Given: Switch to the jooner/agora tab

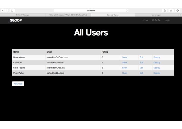Looking at the screenshot, I should [157, 15].
